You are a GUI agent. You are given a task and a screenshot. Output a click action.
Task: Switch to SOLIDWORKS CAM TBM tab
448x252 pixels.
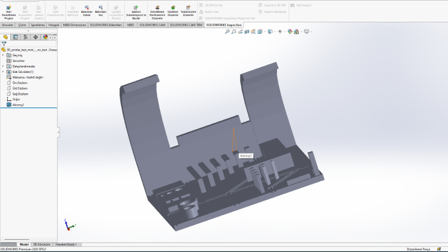(x=186, y=25)
